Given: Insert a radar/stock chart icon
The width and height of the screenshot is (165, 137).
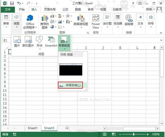Looking at the screenshot, I should click(68, 16).
